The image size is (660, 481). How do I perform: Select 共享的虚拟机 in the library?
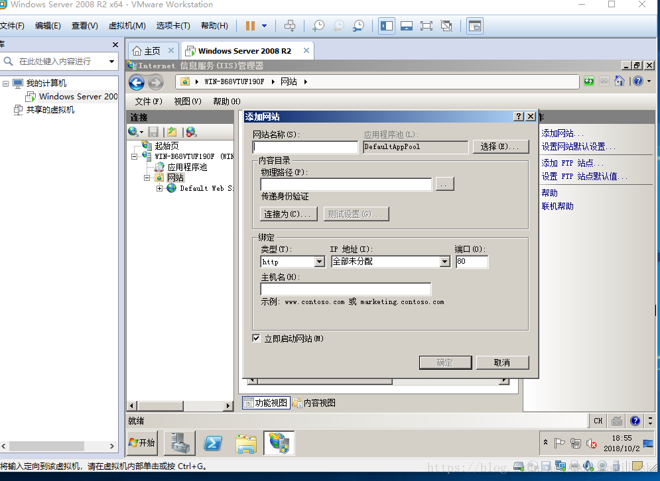(50, 110)
